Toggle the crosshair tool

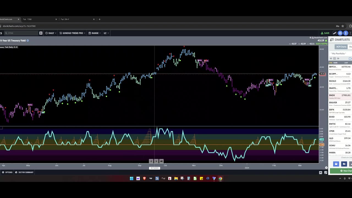(340, 33)
